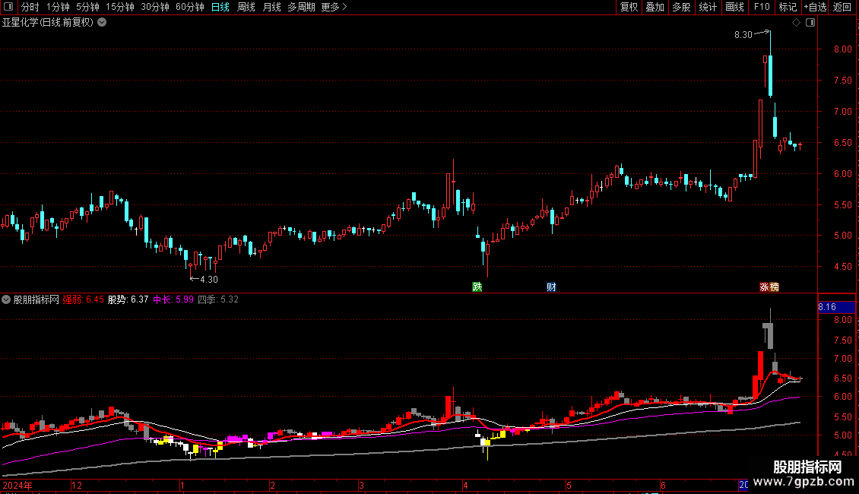The image size is (859, 494).
Task: Click the 6 month marker on time axis
Action: [663, 485]
